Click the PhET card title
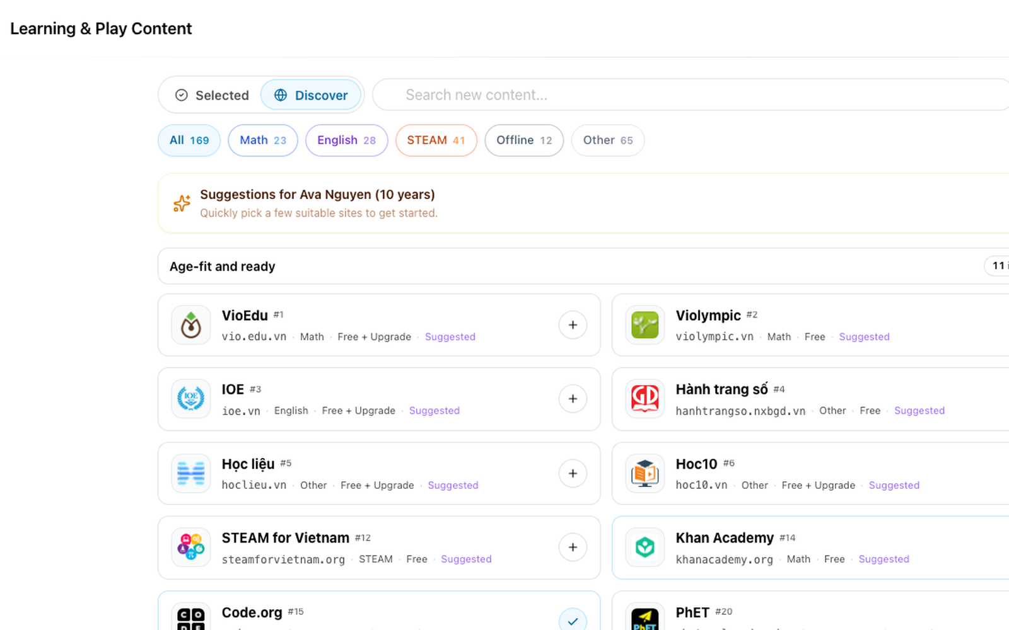The height and width of the screenshot is (630, 1009). click(692, 612)
